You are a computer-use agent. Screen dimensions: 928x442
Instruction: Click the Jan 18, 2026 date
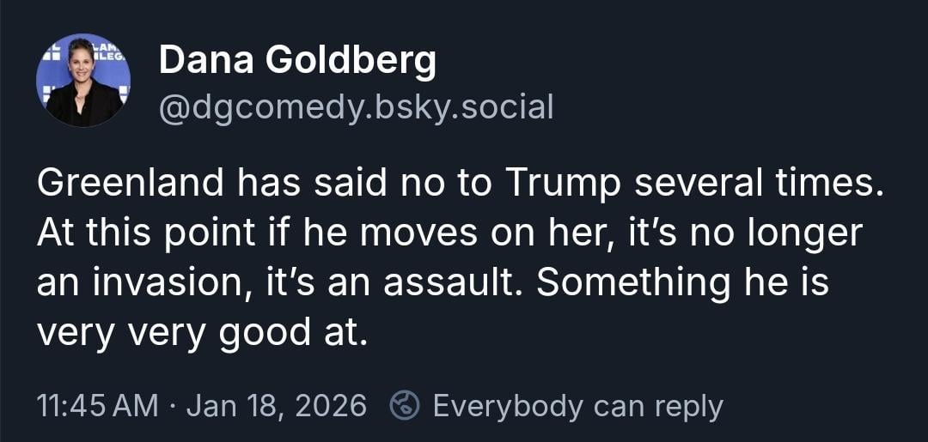click(x=276, y=405)
